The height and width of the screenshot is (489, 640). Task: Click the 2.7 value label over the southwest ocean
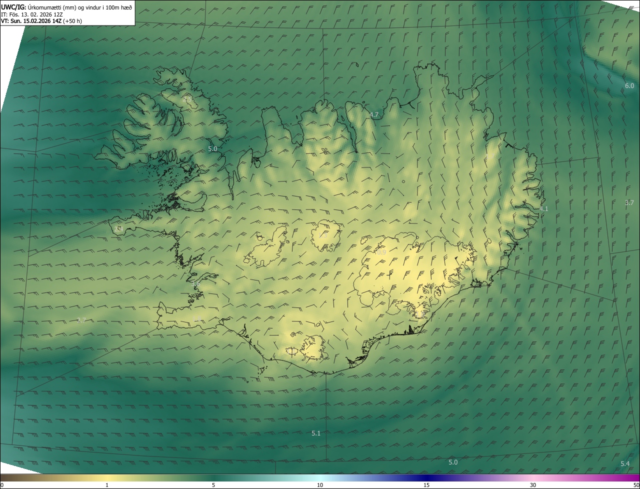click(x=81, y=320)
